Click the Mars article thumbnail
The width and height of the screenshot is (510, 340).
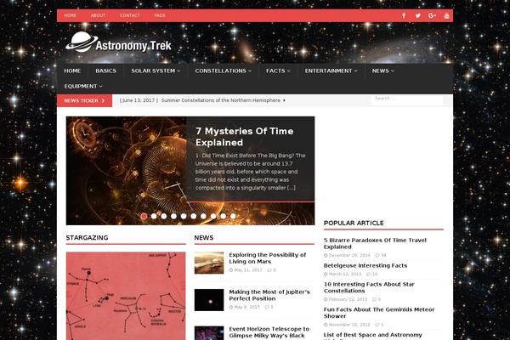point(209,263)
